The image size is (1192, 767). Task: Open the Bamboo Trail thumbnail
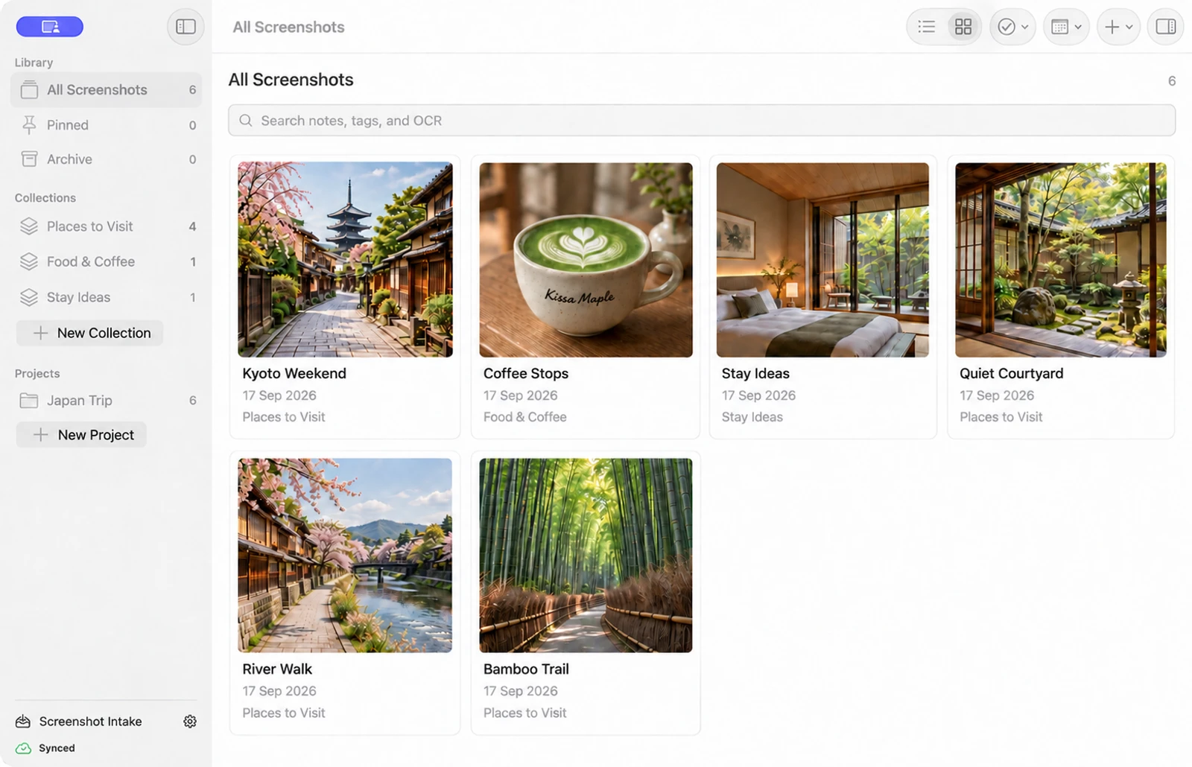pos(586,556)
